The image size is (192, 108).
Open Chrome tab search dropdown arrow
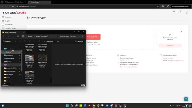2,2
